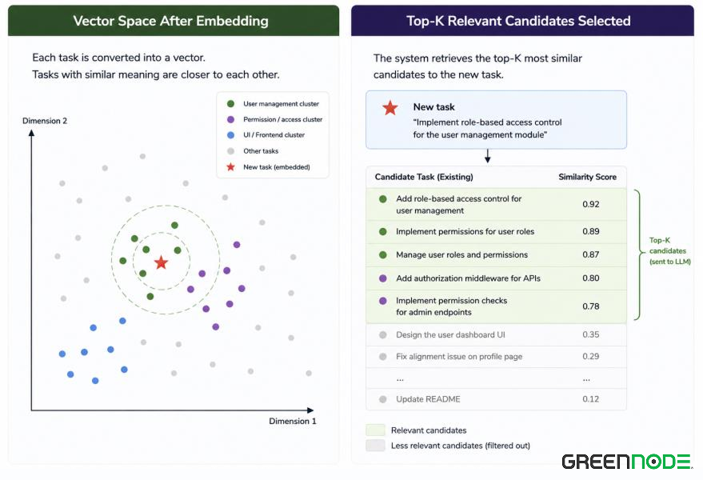Image resolution: width=703 pixels, height=480 pixels.
Task: Select the Implement permissions for user roles row
Action: (497, 231)
